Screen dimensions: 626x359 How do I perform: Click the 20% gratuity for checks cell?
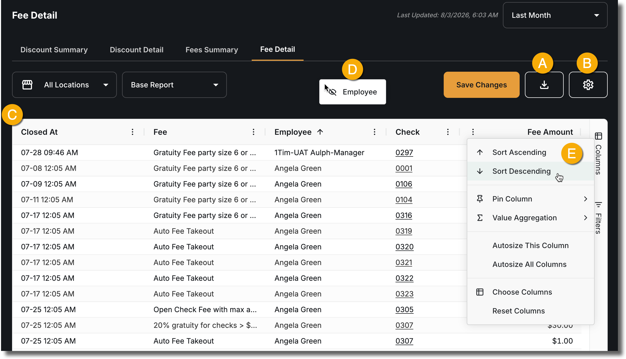(x=205, y=325)
